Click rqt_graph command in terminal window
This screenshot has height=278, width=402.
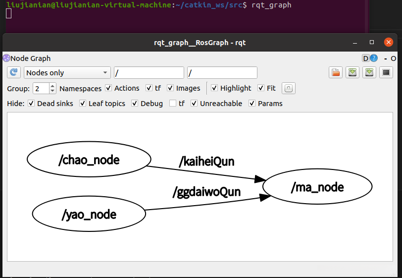(271, 5)
